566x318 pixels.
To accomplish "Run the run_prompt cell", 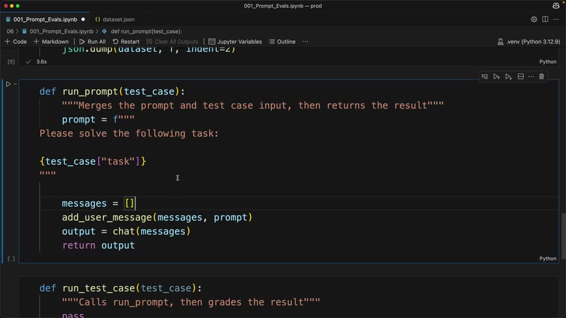I will 8,84.
